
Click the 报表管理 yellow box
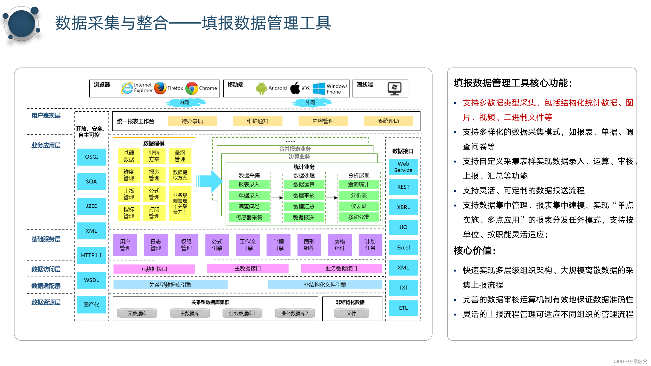154,175
